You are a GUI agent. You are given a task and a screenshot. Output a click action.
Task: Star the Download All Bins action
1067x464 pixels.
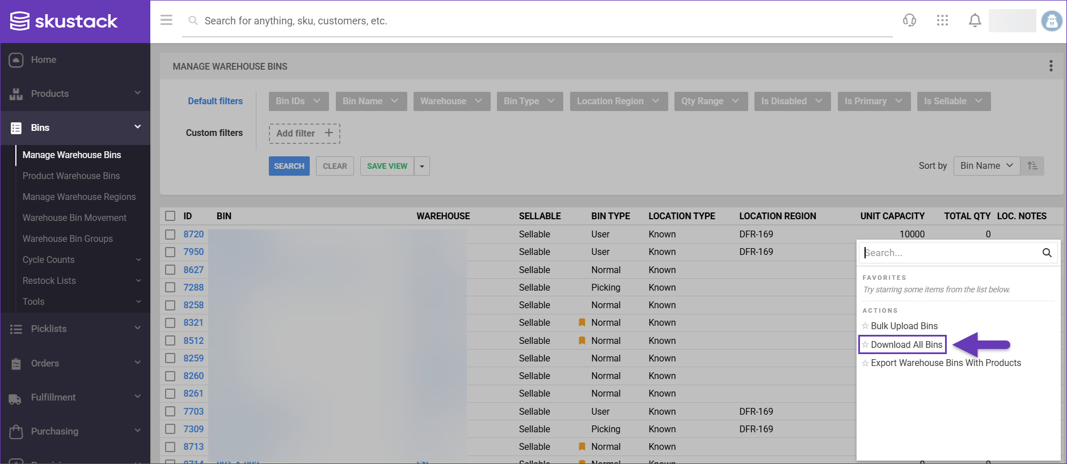coord(865,344)
